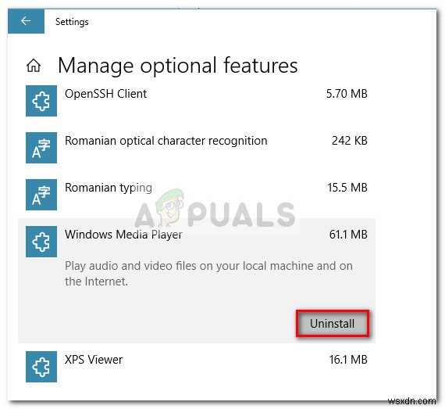This screenshot has width=445, height=409.
Task: Click the 61.1 MB size value
Action: pyautogui.click(x=348, y=235)
